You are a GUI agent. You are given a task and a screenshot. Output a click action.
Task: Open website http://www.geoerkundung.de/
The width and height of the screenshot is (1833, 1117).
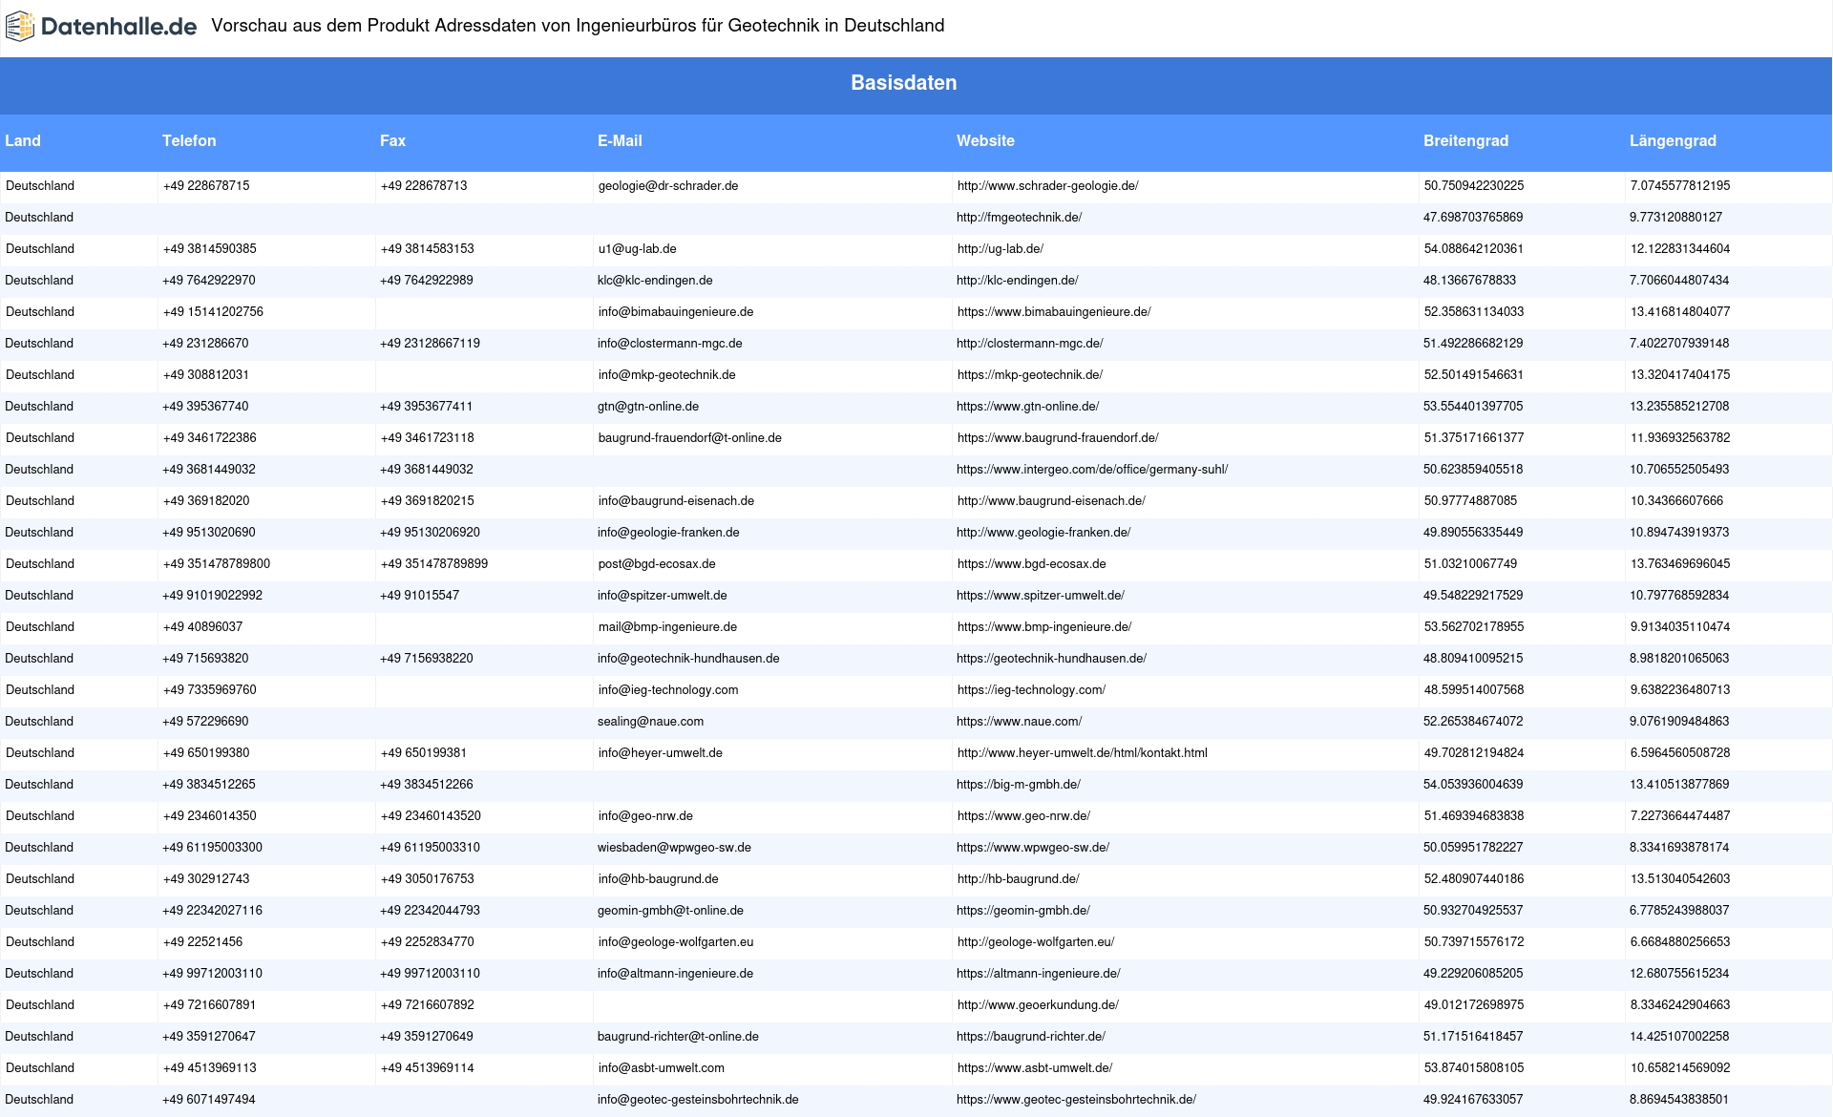click(x=1038, y=1005)
